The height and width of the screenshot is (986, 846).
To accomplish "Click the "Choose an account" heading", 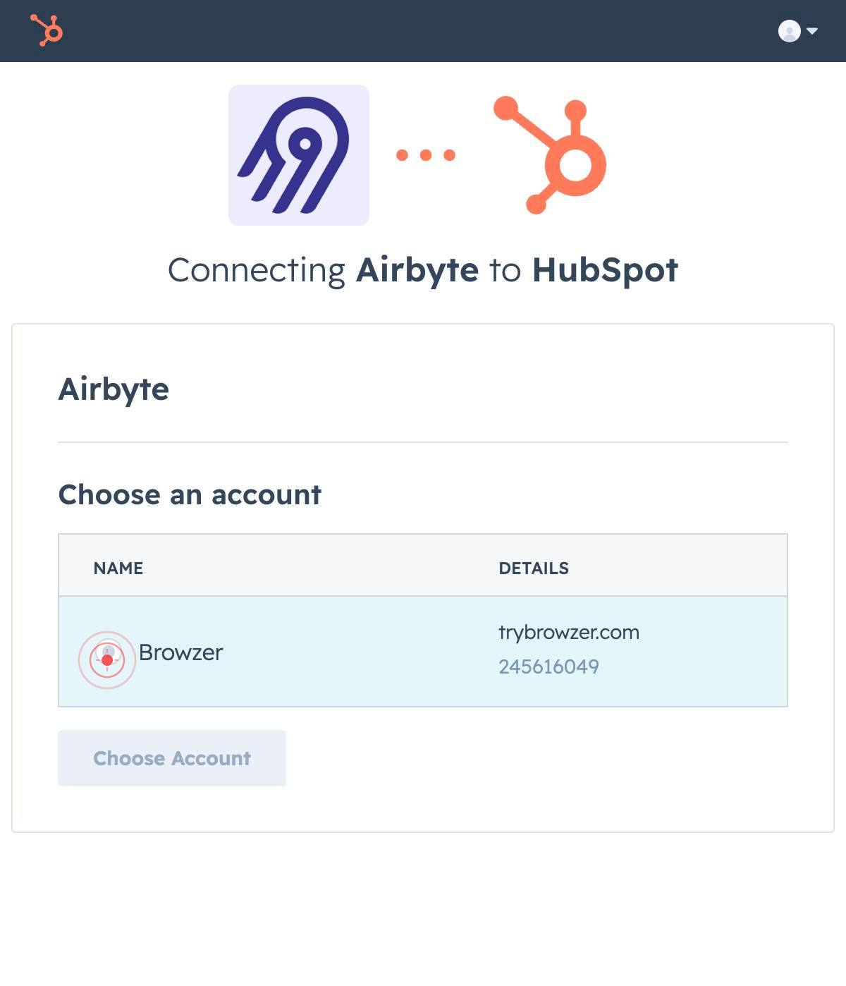I will pos(190,494).
